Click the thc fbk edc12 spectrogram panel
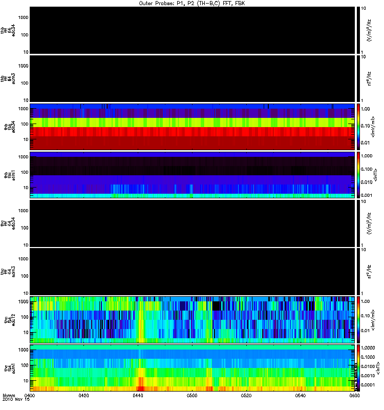Image resolution: width=384 pixels, height=410 pixels. pos(192,319)
